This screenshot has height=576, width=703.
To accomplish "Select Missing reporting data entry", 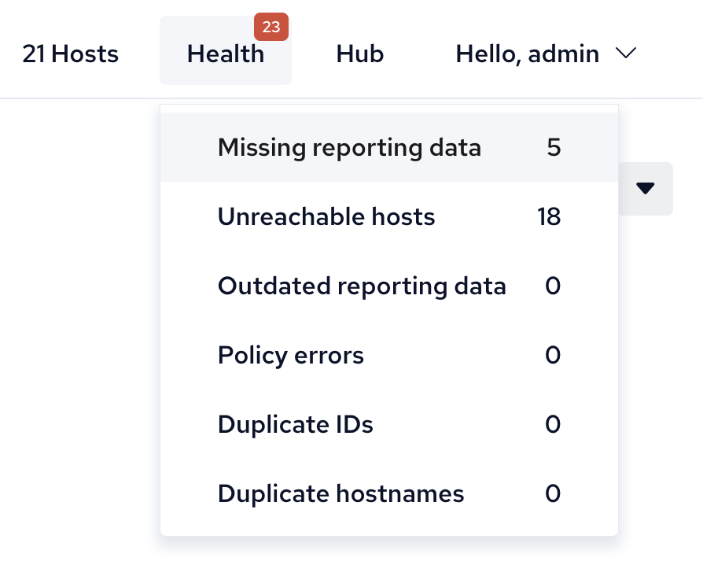I will pyautogui.click(x=349, y=147).
